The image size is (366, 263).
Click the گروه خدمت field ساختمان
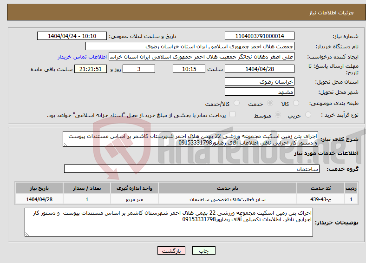pyautogui.click(x=192, y=169)
